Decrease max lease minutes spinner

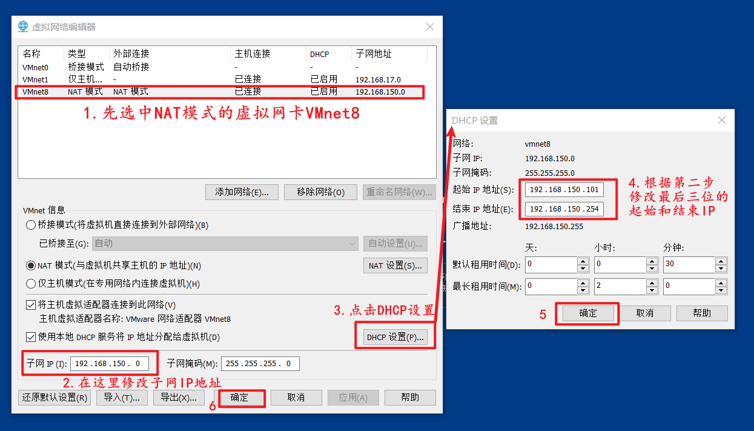(x=721, y=290)
